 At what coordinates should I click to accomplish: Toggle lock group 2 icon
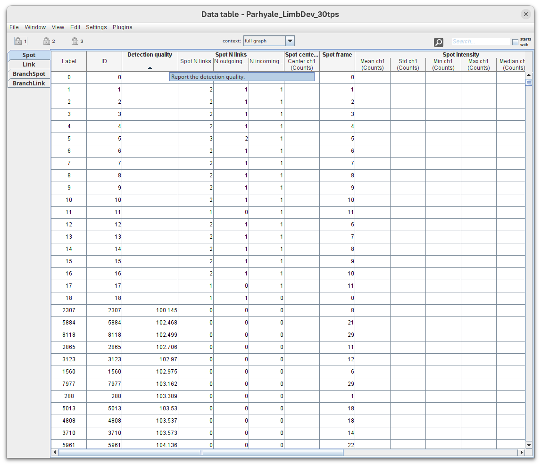click(x=47, y=41)
